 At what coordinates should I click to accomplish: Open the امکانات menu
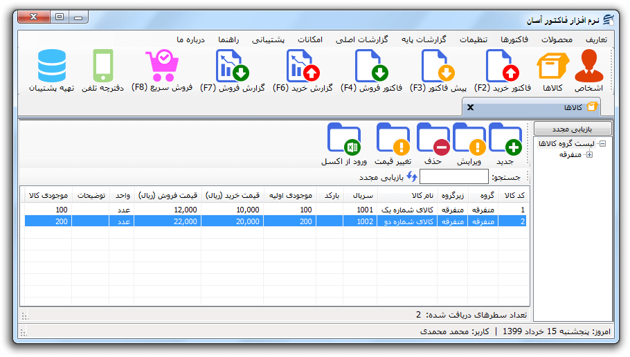click(310, 39)
